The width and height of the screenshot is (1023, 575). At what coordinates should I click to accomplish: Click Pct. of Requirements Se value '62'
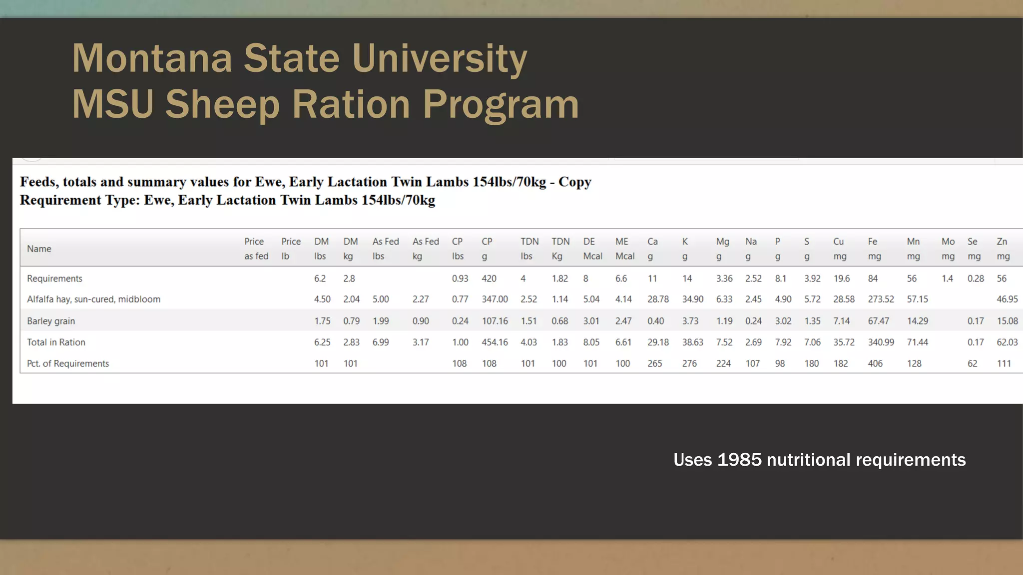(973, 363)
